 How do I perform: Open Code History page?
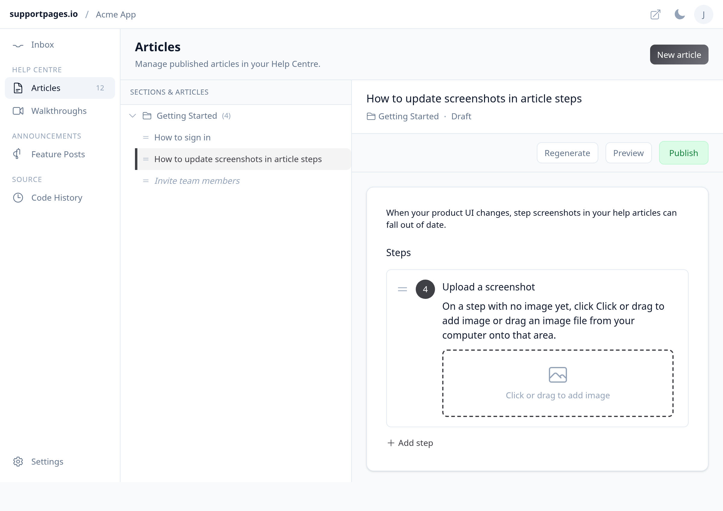point(60,198)
